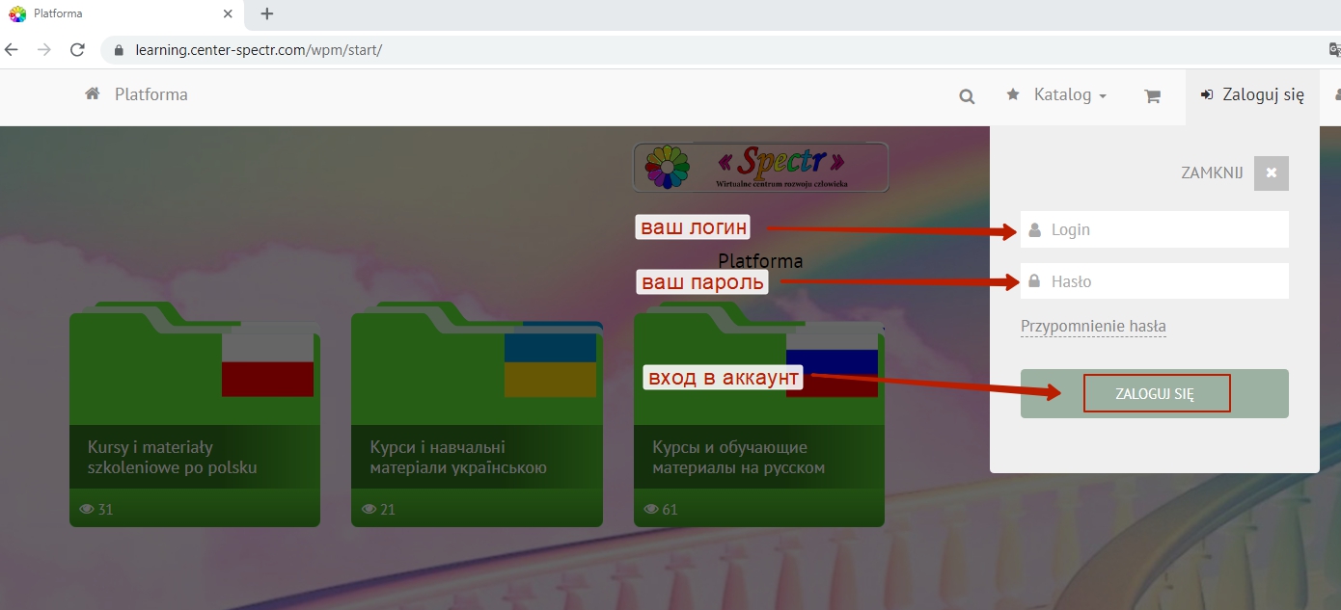Expand the Katalog dropdown menu
This screenshot has height=610, width=1341.
[1070, 94]
